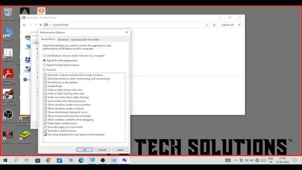Toggle 'Fade or slide ToolTips into view'
The image size is (302, 170).
(x=45, y=93)
